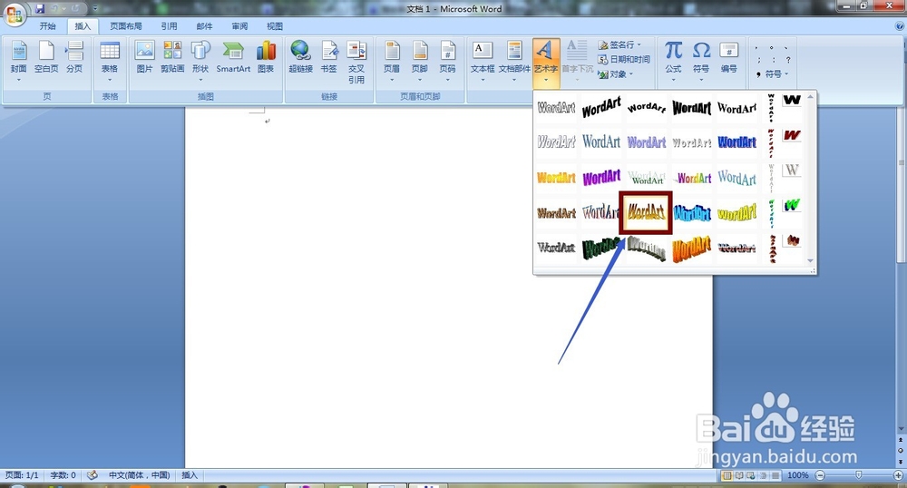The image size is (907, 488).
Task: Choose the black slanted-up WordArt style
Action: 601,108
